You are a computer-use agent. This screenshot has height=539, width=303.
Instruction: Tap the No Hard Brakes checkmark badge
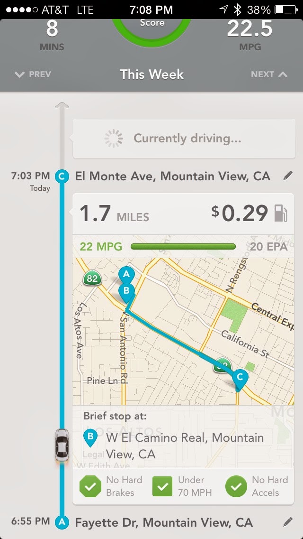coord(90,486)
